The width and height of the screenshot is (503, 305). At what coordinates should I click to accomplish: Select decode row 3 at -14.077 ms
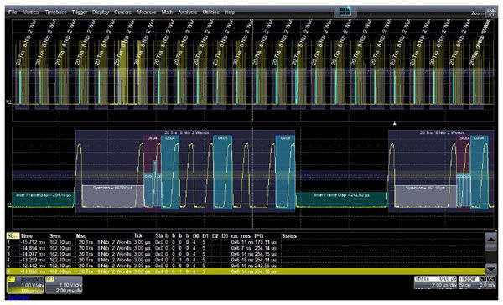pyautogui.click(x=246, y=254)
